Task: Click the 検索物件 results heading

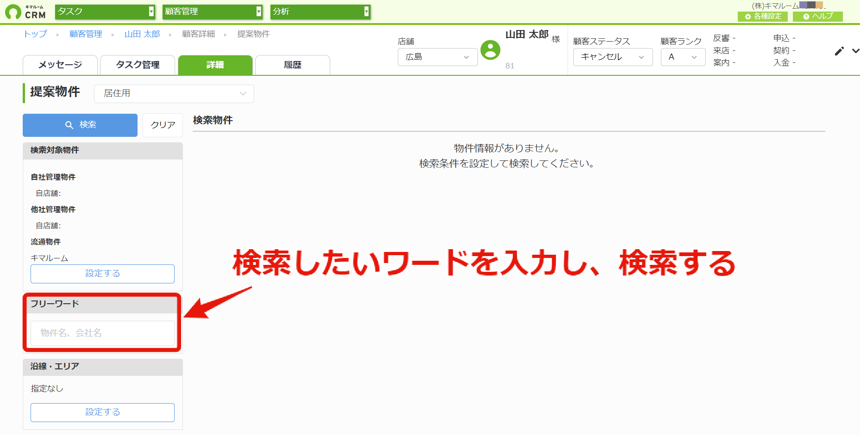Action: [x=213, y=120]
